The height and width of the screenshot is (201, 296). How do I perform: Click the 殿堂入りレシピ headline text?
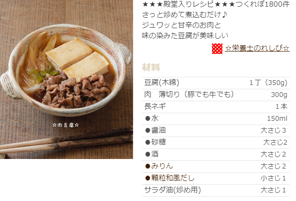[x=188, y=4]
